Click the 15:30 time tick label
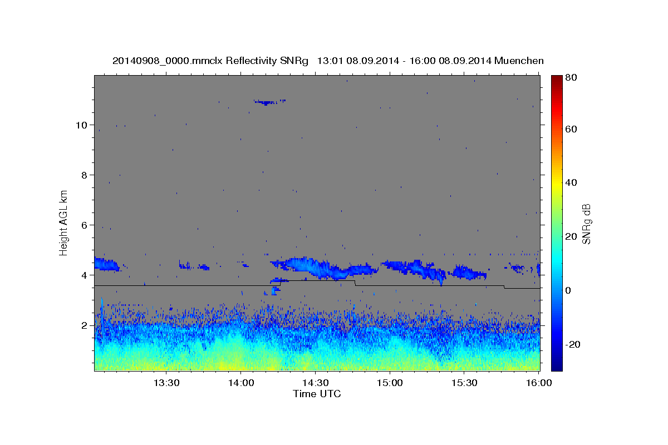 [464, 383]
